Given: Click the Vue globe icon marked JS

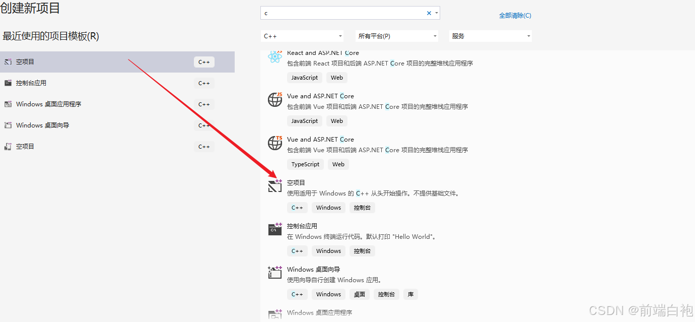Looking at the screenshot, I should pos(275,100).
